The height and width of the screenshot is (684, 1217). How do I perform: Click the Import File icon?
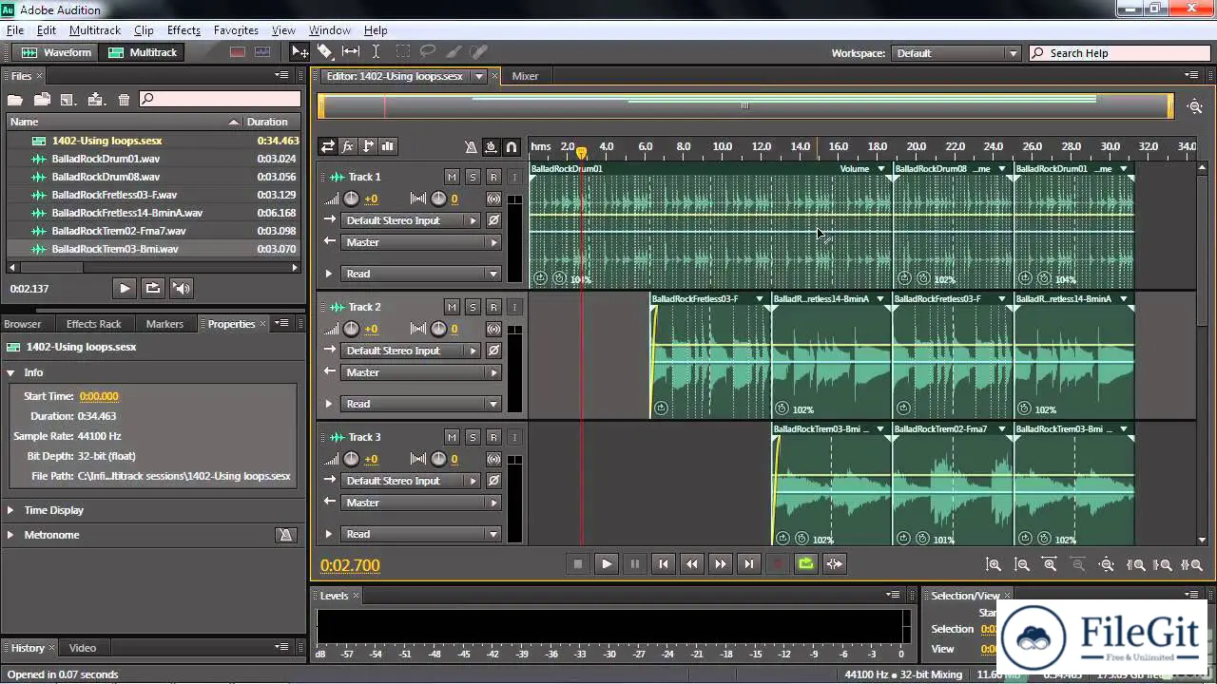pos(42,99)
